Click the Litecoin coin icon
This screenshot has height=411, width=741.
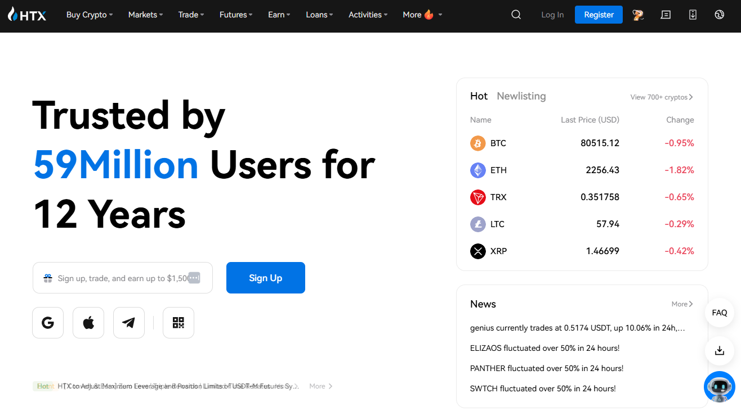tap(477, 224)
